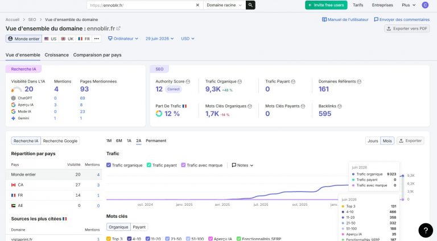Open the 29 juin 2026 date dropdown
The height and width of the screenshot is (241, 437).
click(x=160, y=39)
